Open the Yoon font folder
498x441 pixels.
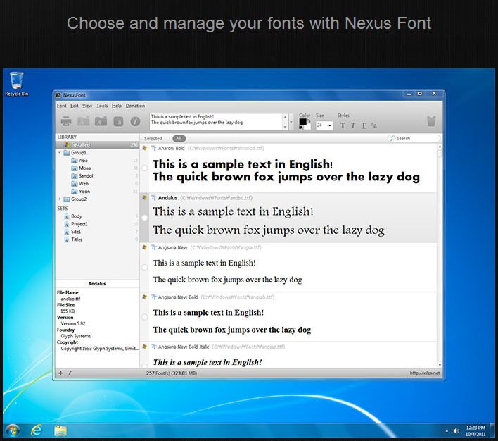[81, 191]
